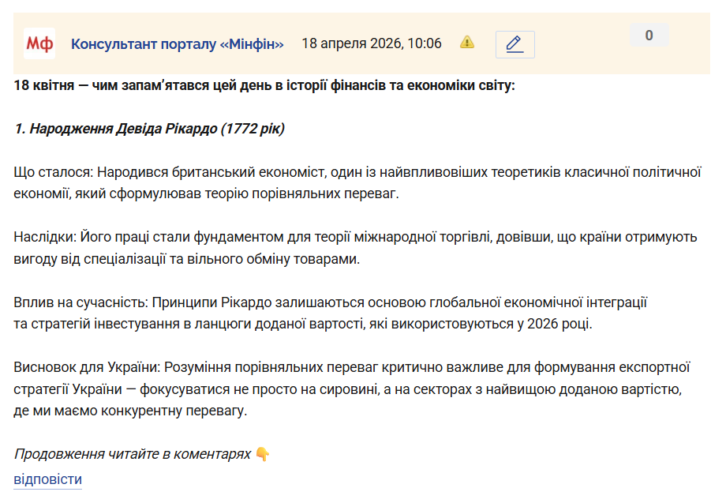726x503 pixels.
Task: Click the line about вільного обміну товарами
Action: pyautogui.click(x=186, y=258)
